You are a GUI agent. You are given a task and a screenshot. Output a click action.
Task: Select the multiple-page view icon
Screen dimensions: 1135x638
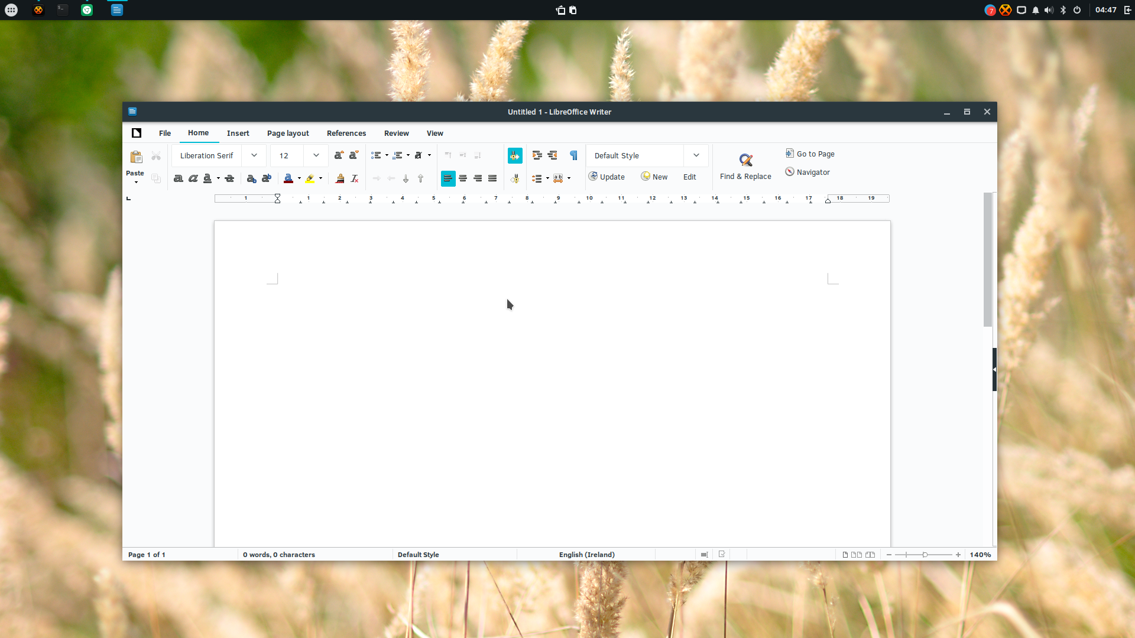pos(857,555)
